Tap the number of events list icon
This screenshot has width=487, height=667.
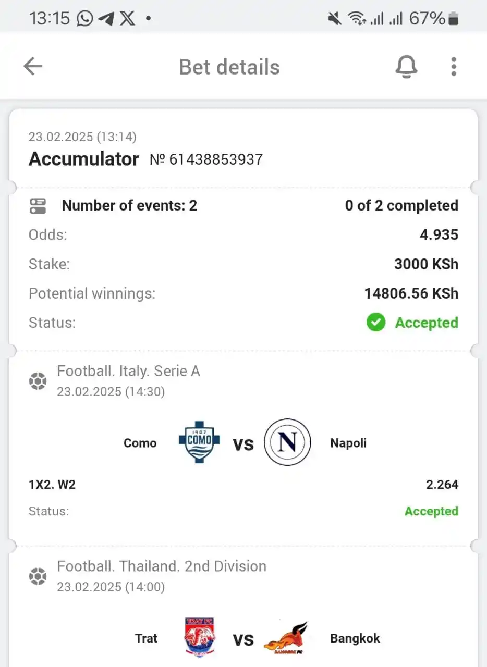38,206
